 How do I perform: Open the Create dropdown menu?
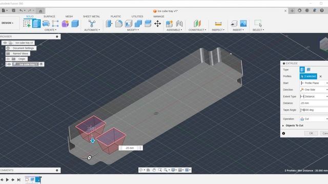coord(50,30)
